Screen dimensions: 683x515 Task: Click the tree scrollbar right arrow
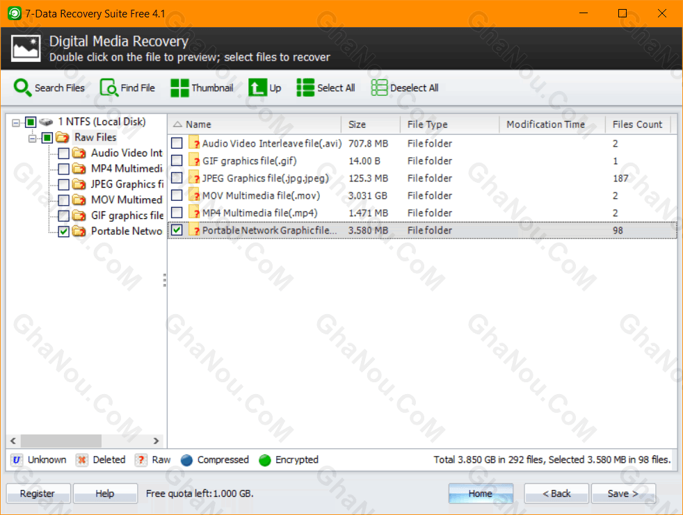[x=156, y=441]
